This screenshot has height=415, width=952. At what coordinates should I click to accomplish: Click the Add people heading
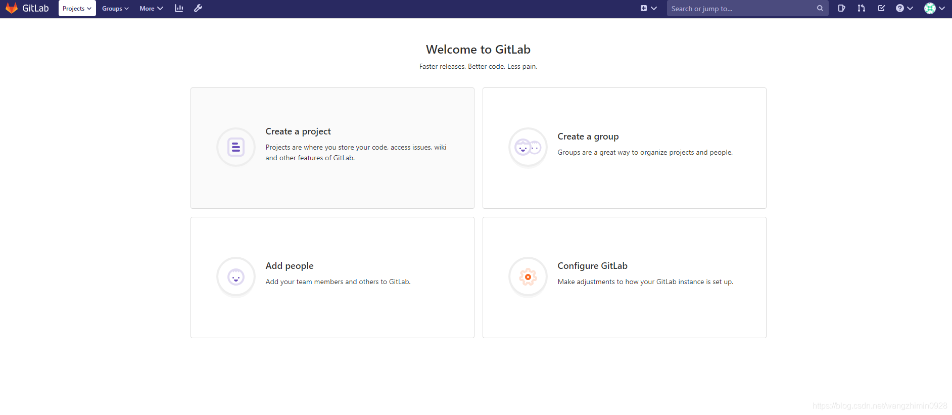click(290, 266)
